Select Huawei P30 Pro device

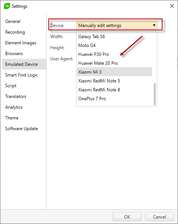pos(114,54)
